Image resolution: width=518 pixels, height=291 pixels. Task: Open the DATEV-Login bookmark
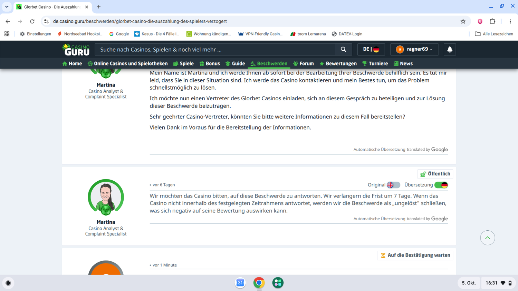pyautogui.click(x=347, y=34)
